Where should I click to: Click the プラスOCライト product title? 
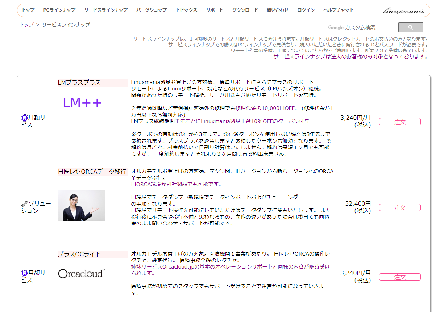click(x=79, y=254)
